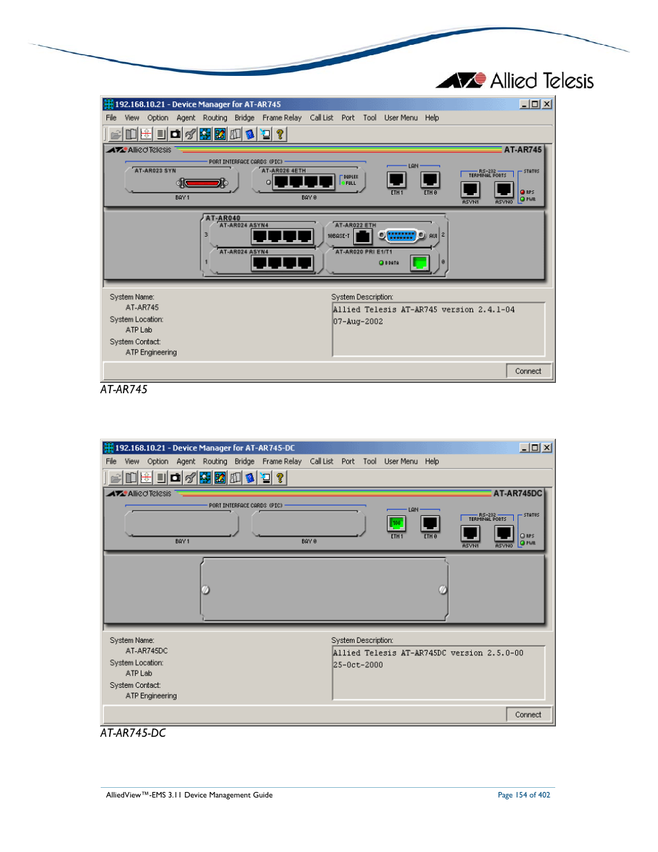This screenshot has width=658, height=852.
Task: Click the 'AT-AR745' system name value
Action: [142, 308]
